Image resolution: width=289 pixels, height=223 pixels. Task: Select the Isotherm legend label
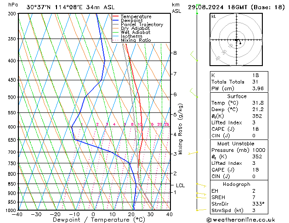pos(131,36)
